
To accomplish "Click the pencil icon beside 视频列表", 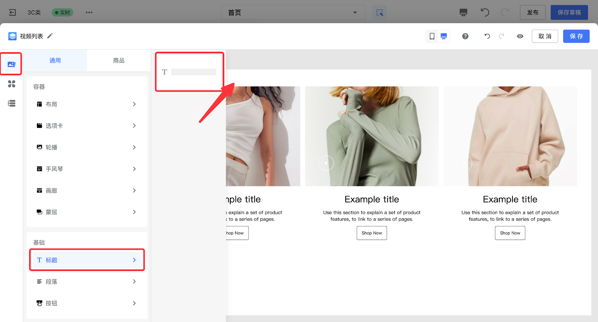I will click(x=50, y=36).
